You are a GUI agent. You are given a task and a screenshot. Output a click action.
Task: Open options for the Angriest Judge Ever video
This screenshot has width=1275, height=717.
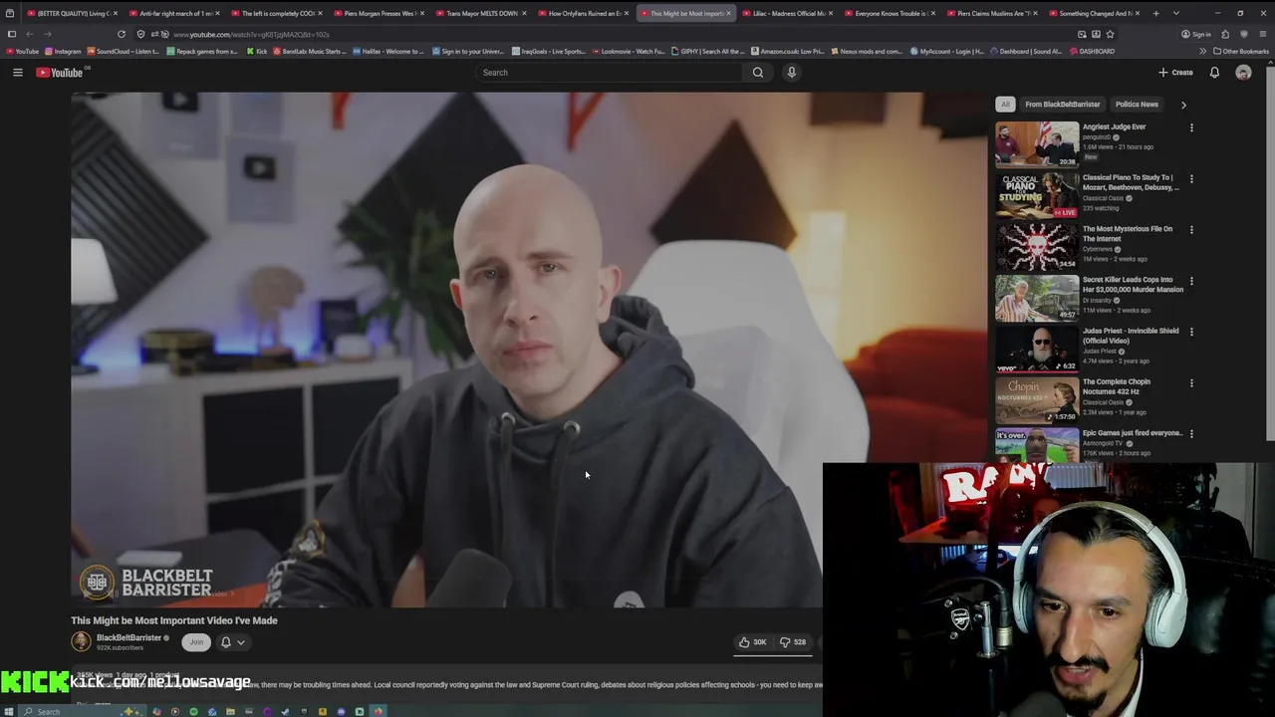click(x=1191, y=127)
